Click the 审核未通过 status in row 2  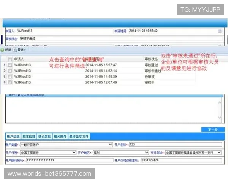[x=153, y=71]
